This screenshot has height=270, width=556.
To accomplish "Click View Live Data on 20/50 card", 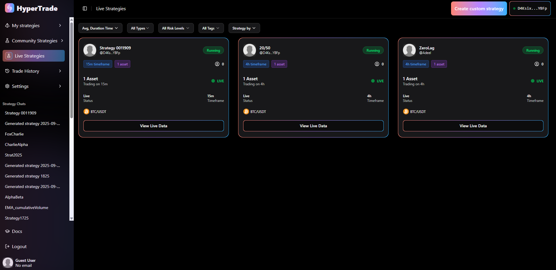I will coord(313,126).
